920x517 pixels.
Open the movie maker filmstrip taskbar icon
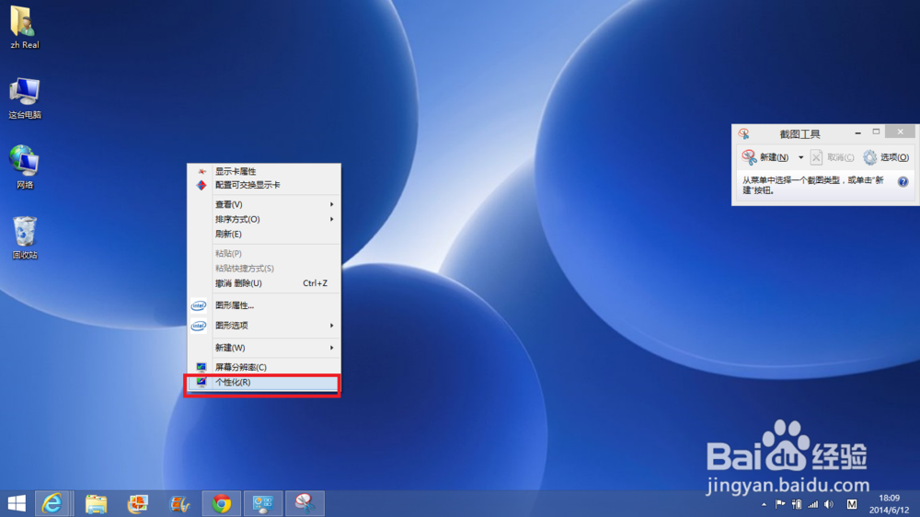[x=179, y=503]
